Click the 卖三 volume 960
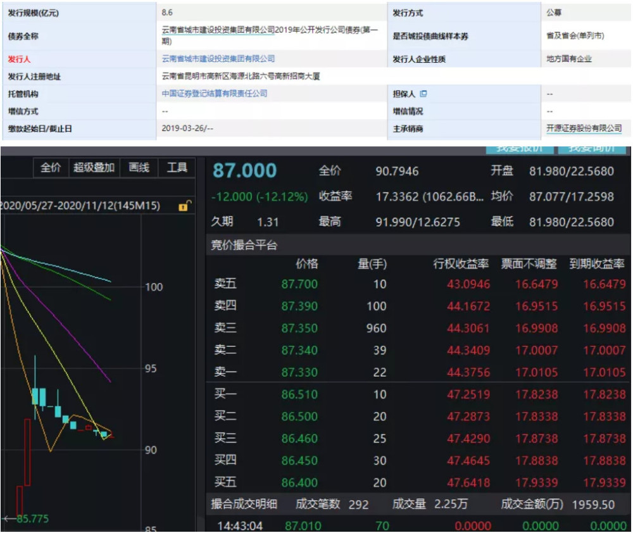This screenshot has width=633, height=533. tap(376, 329)
